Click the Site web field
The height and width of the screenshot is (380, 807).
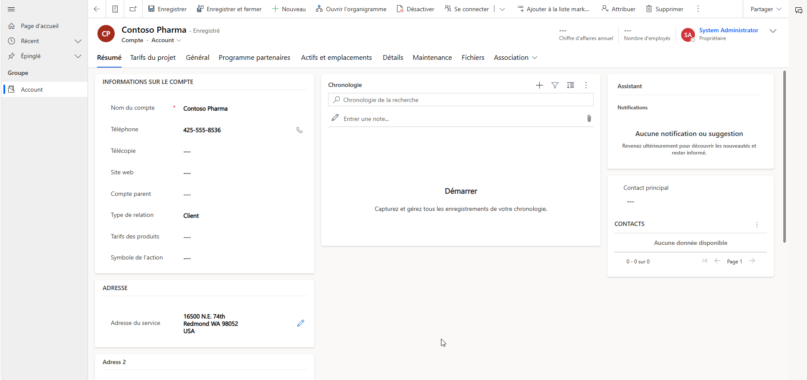(x=243, y=173)
